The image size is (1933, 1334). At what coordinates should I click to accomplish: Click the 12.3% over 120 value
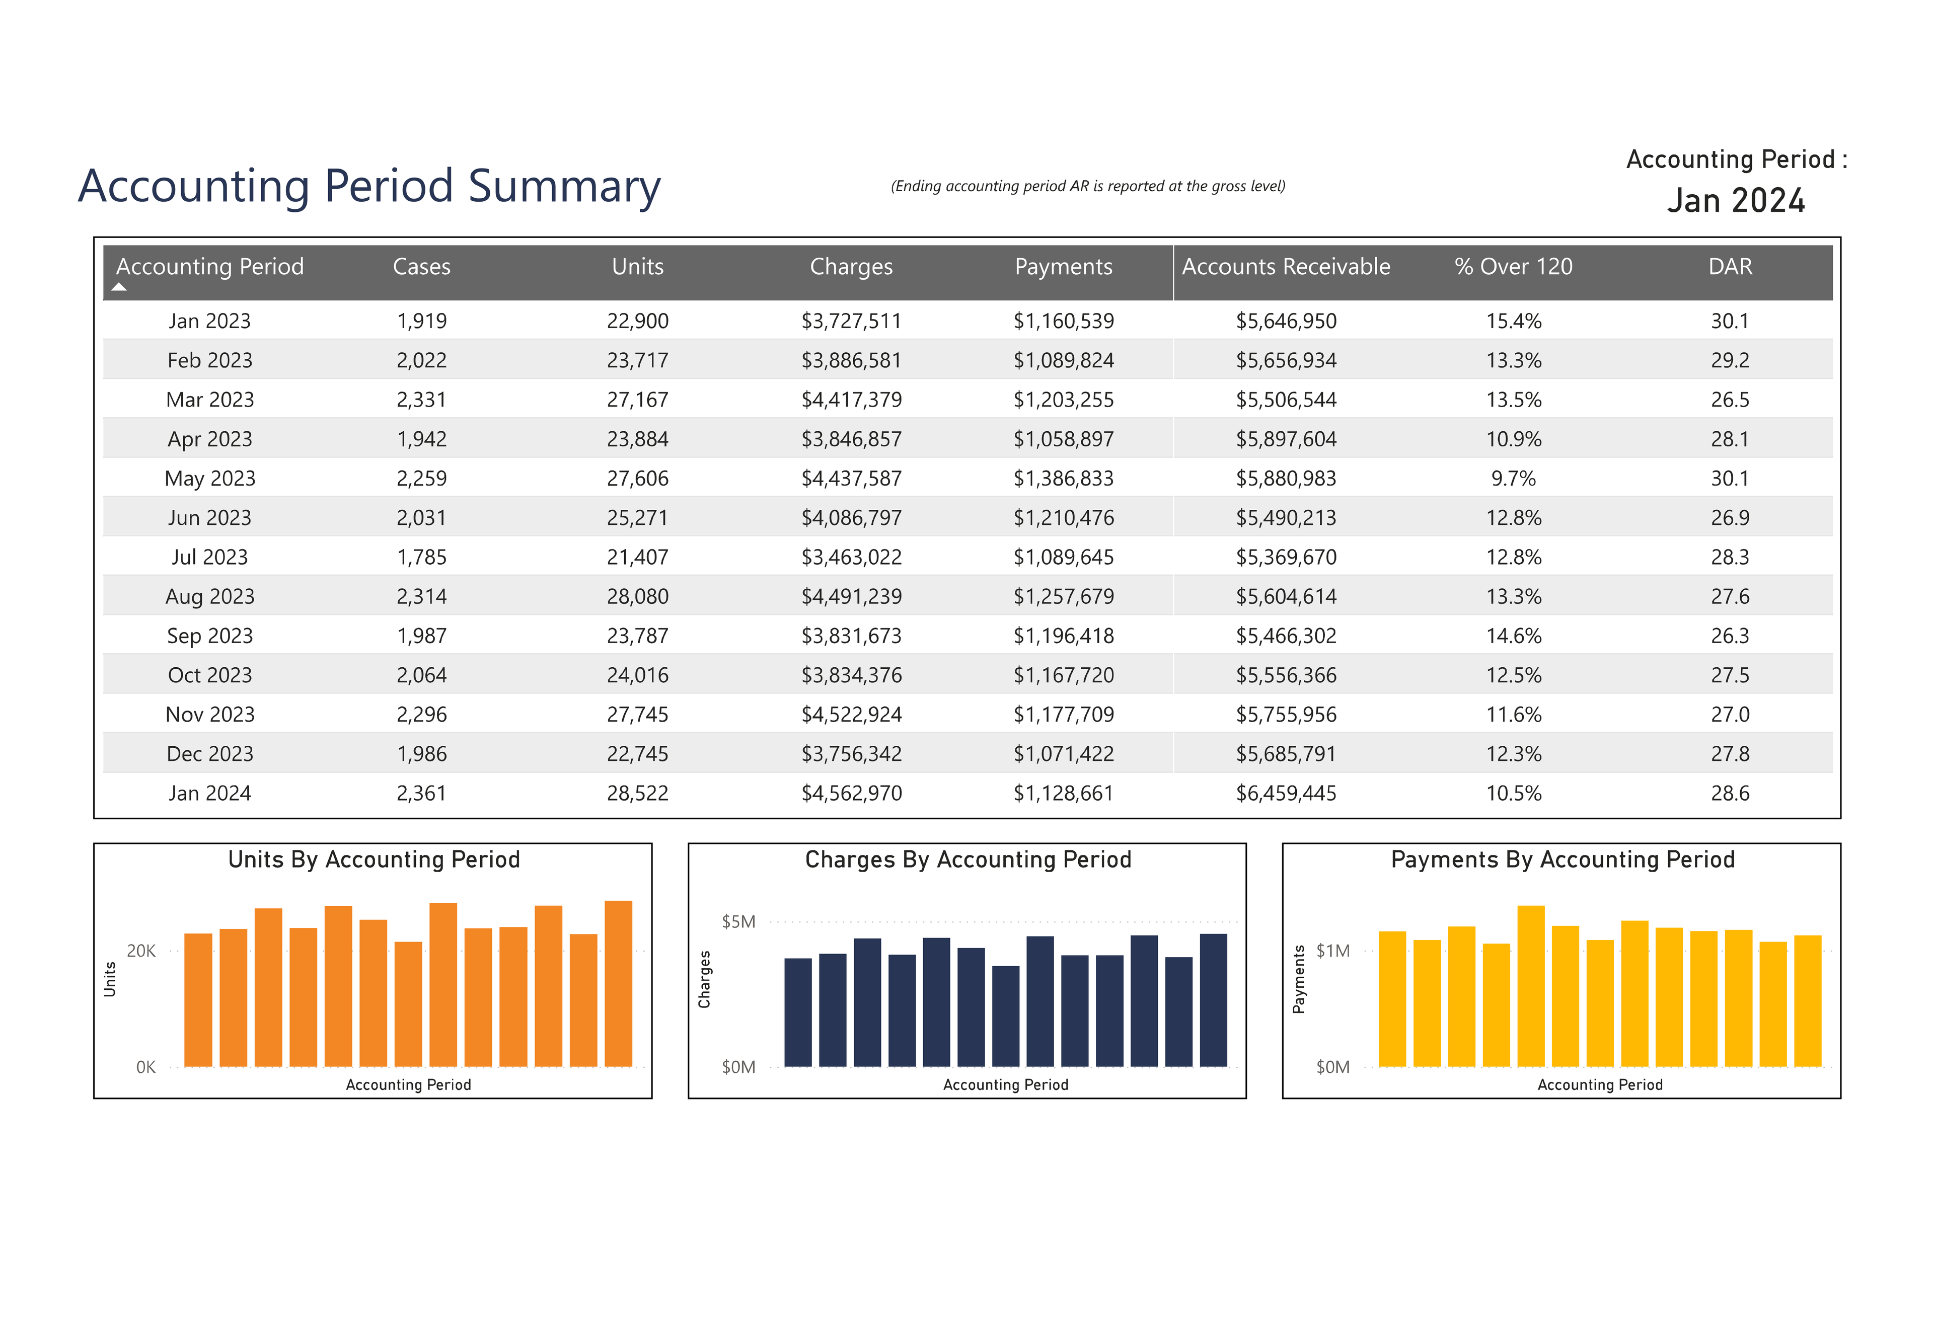point(1513,753)
